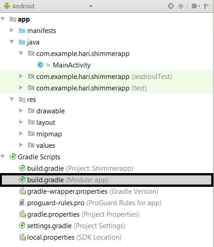Select build.gradle (Module: app)
This screenshot has width=214, height=247.
(x=107, y=180)
